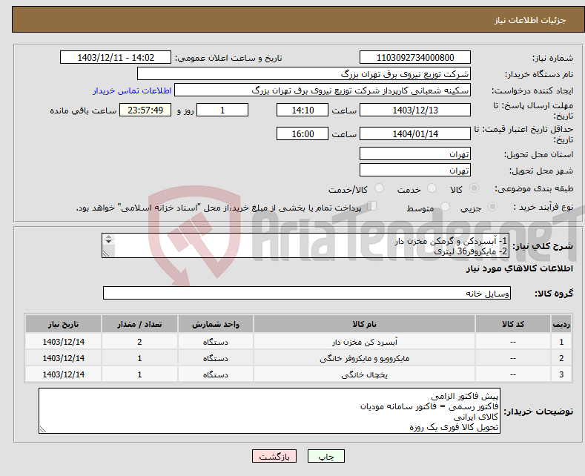Image resolution: width=585 pixels, height=476 pixels.
Task: Click the واحد شمارش column header
Action: pos(216,324)
